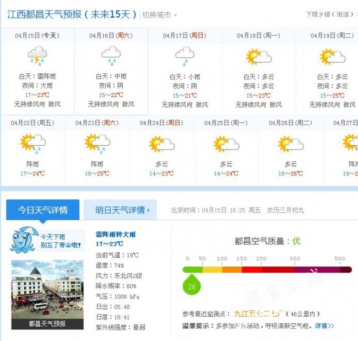
Task: Click the 日出:05:48 line
Action: [113, 307]
